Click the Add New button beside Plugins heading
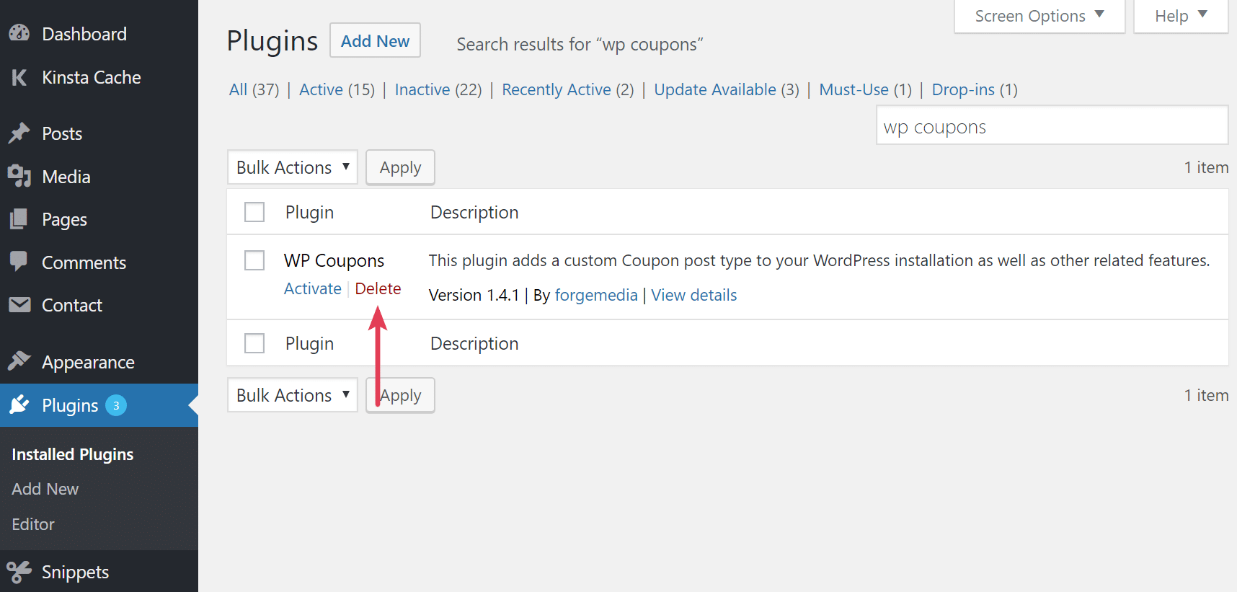This screenshot has width=1237, height=592. (375, 41)
